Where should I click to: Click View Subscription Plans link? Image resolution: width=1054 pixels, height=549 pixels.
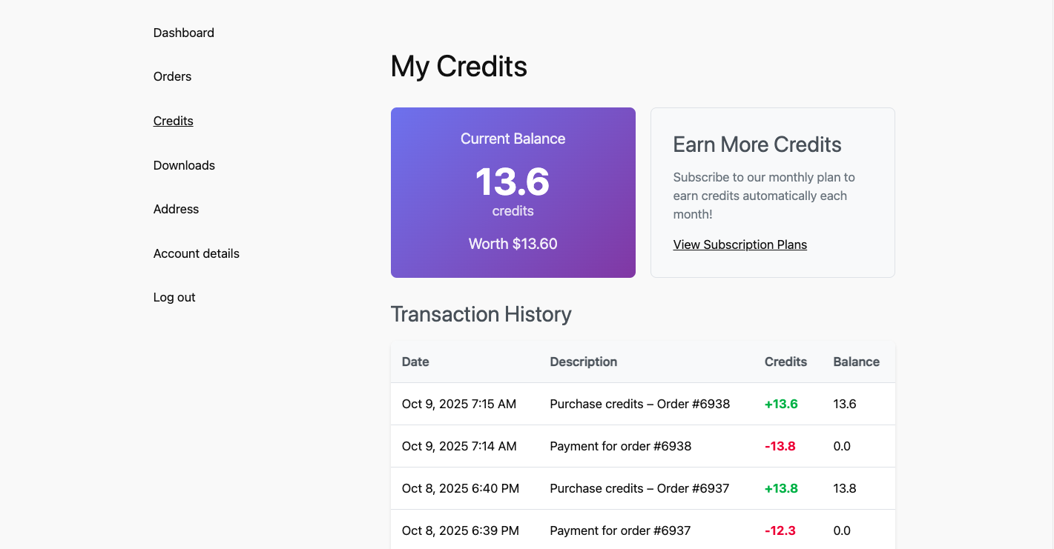point(740,244)
